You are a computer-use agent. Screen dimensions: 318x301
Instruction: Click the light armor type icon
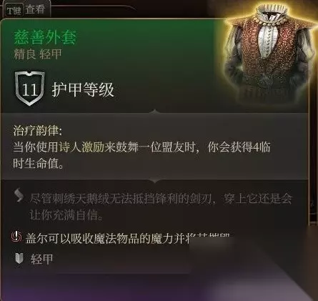click(x=19, y=259)
